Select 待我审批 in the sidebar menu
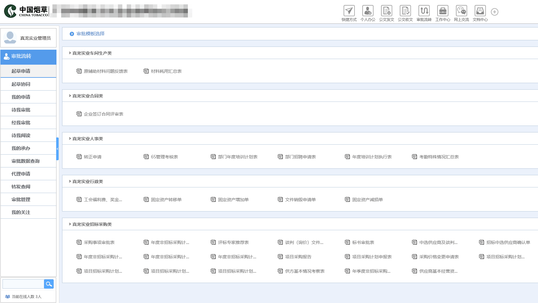538x303 pixels. tap(21, 110)
